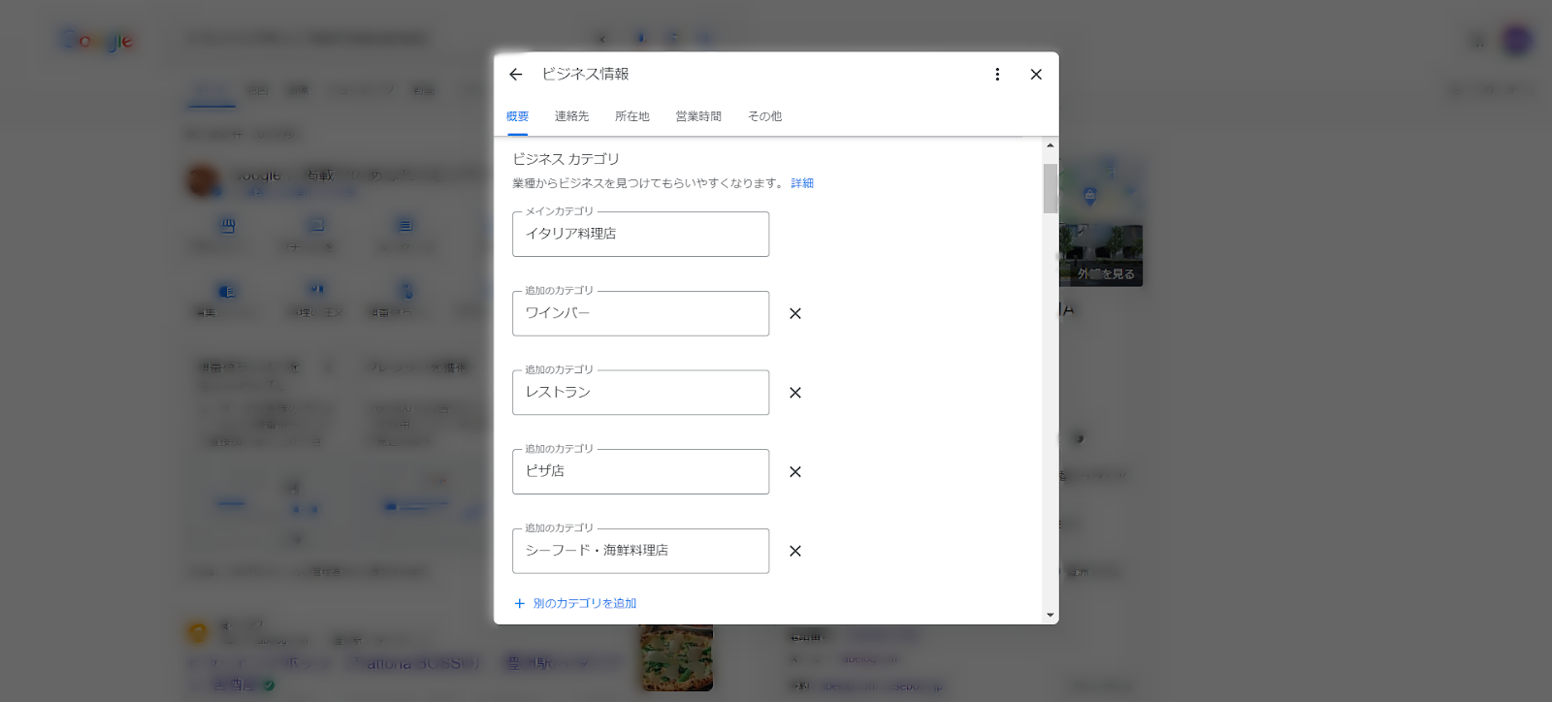1552x702 pixels.
Task: Click the 外観を見る photo thumbnail behind dialog
Action: tap(1101, 256)
